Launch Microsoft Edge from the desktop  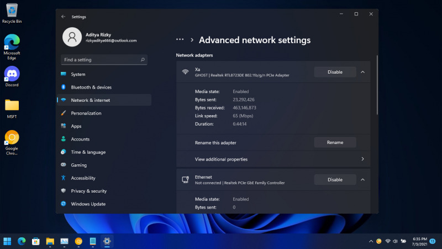point(12,46)
